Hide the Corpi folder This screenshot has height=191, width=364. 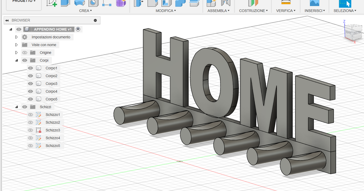tap(25, 60)
